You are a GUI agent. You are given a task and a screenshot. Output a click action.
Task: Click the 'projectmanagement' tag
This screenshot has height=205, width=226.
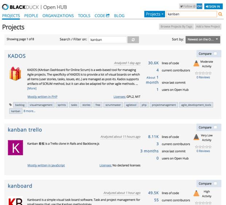(164, 105)
